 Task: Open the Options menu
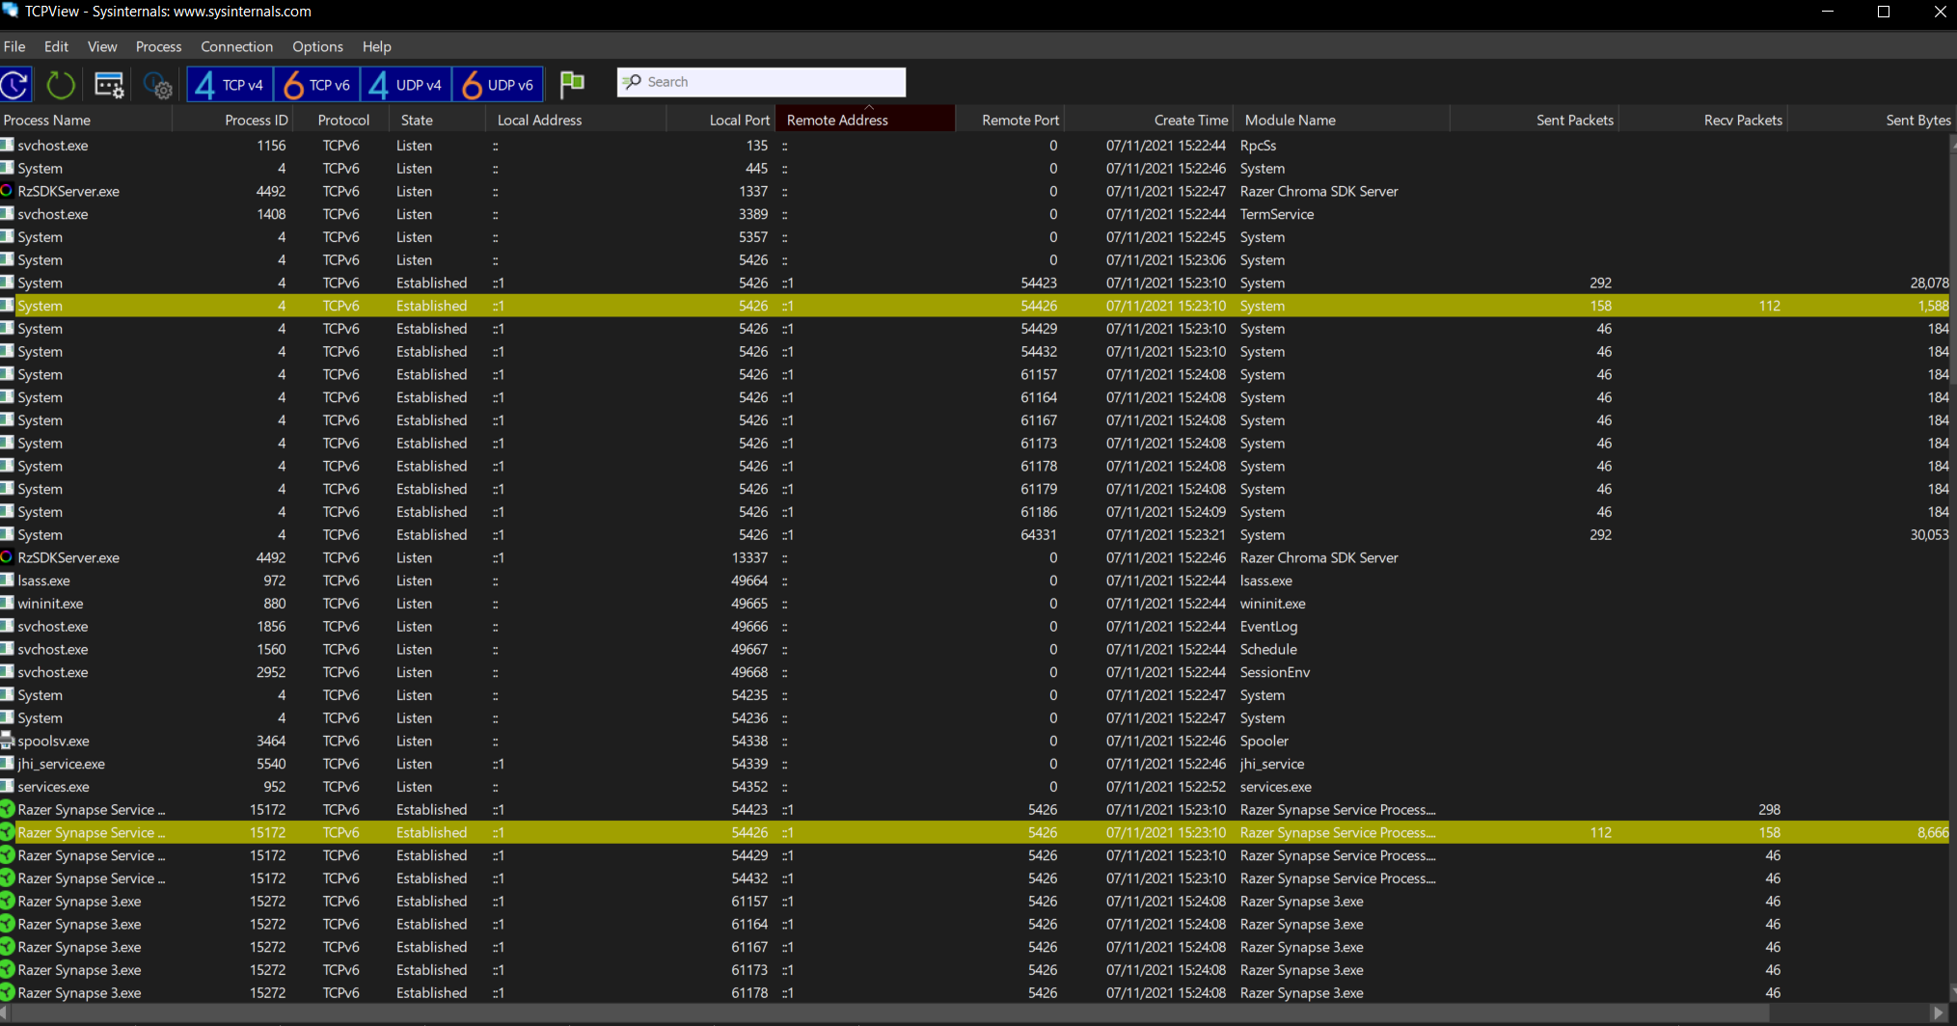(x=317, y=46)
